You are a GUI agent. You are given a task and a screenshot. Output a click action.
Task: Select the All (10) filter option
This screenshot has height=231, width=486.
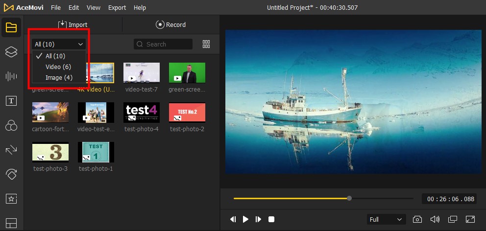(x=55, y=56)
